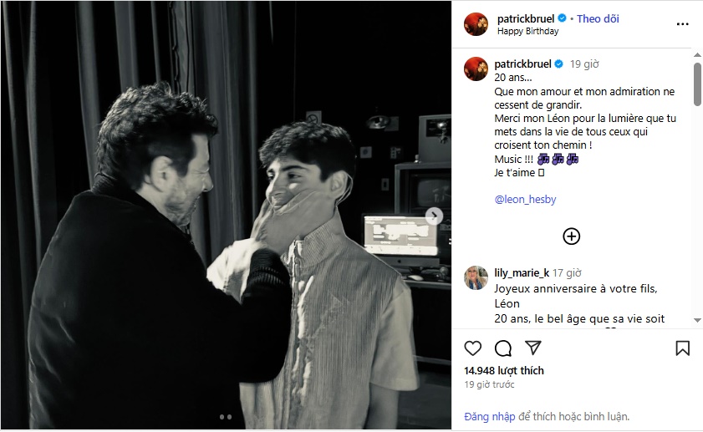Share post with the paper plane icon
Screen dimensions: 703x432
533,348
